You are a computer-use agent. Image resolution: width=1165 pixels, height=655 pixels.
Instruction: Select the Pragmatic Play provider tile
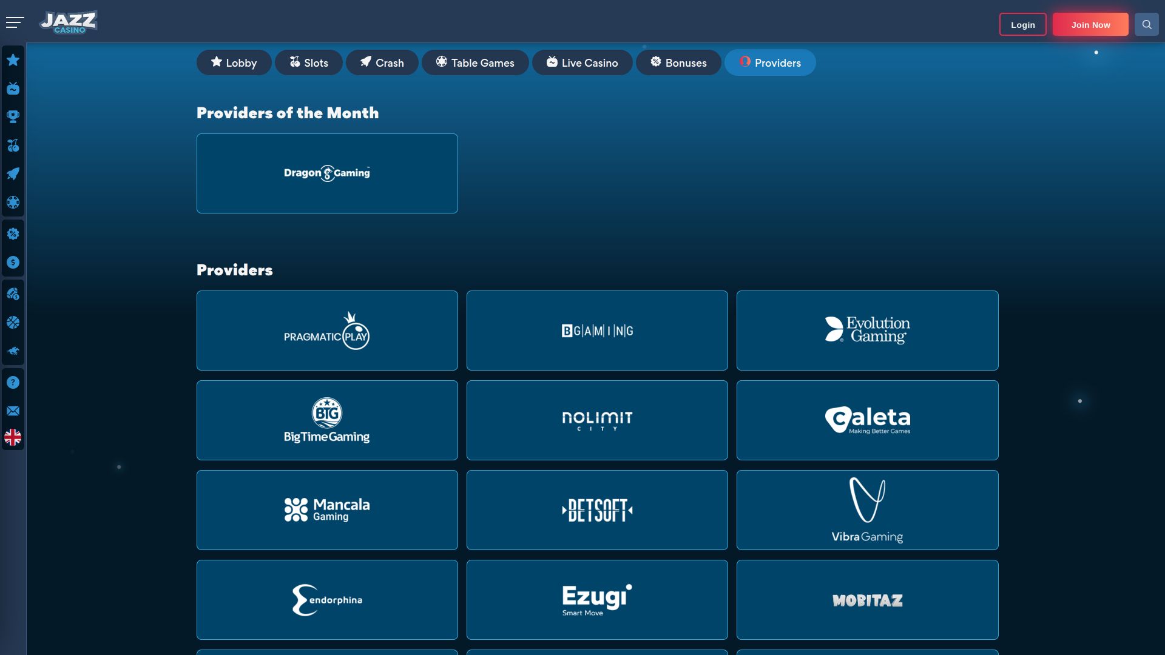click(327, 331)
